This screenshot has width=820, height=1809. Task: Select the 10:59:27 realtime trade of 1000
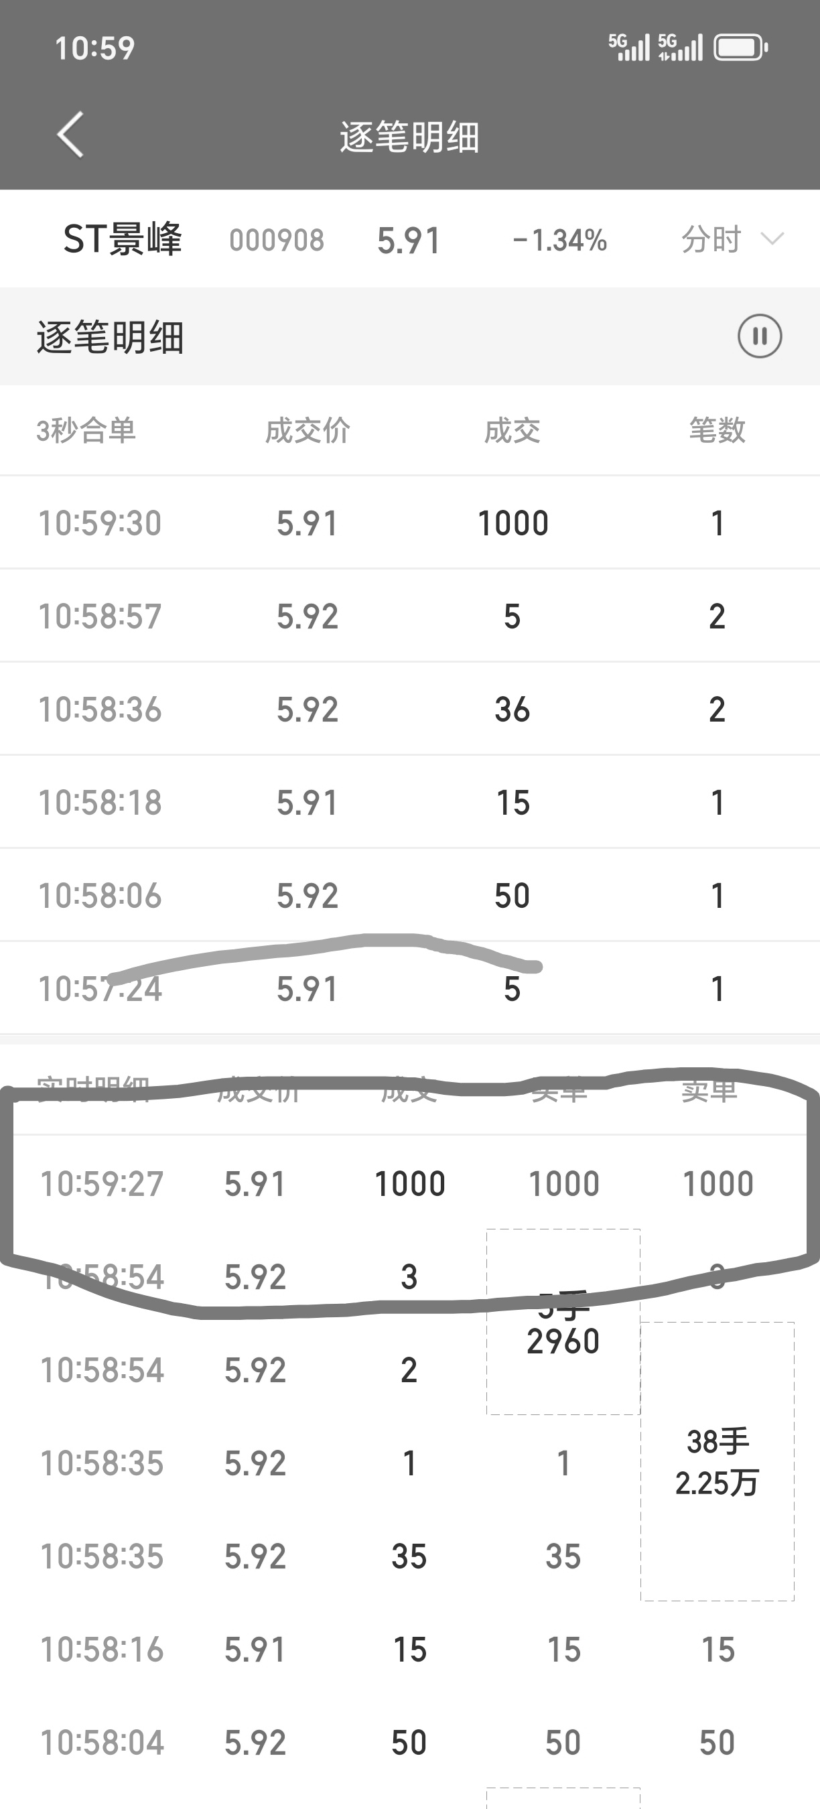[410, 1183]
